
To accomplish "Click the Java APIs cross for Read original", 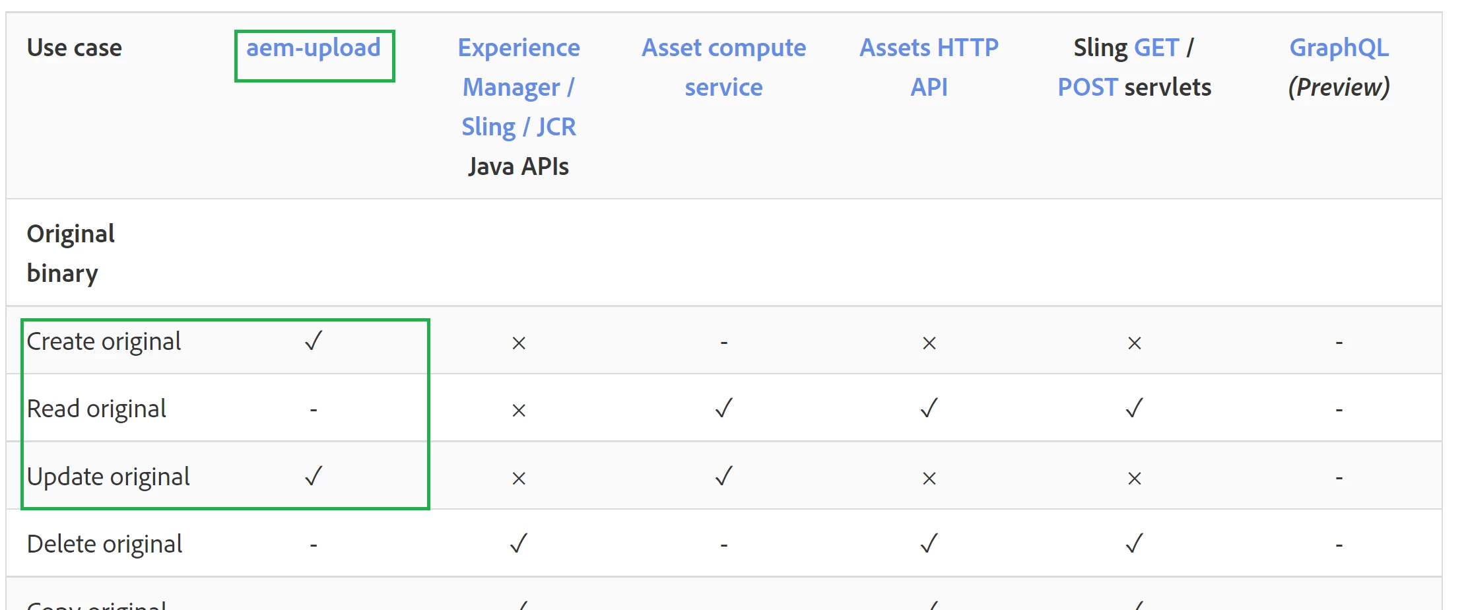I will click(x=519, y=411).
